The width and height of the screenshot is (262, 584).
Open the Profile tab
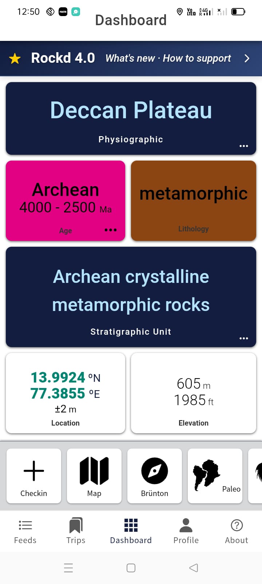[186, 531]
